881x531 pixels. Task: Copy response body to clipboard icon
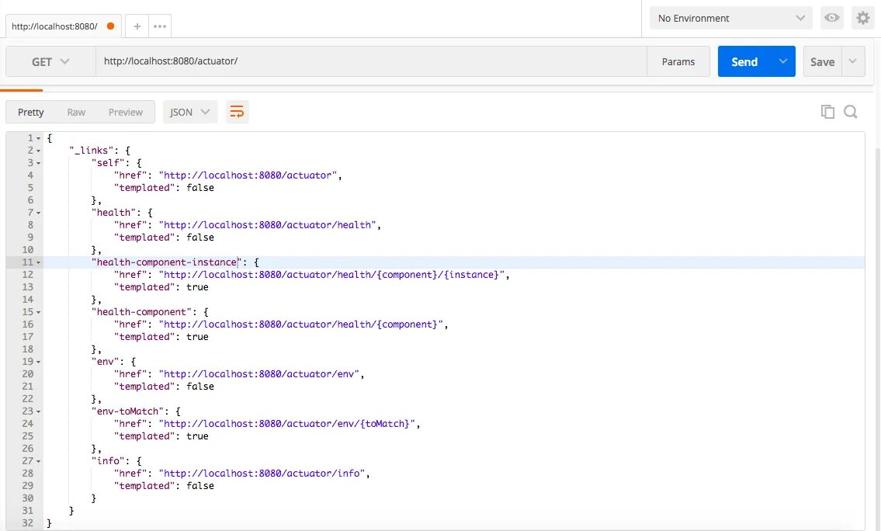(x=827, y=112)
